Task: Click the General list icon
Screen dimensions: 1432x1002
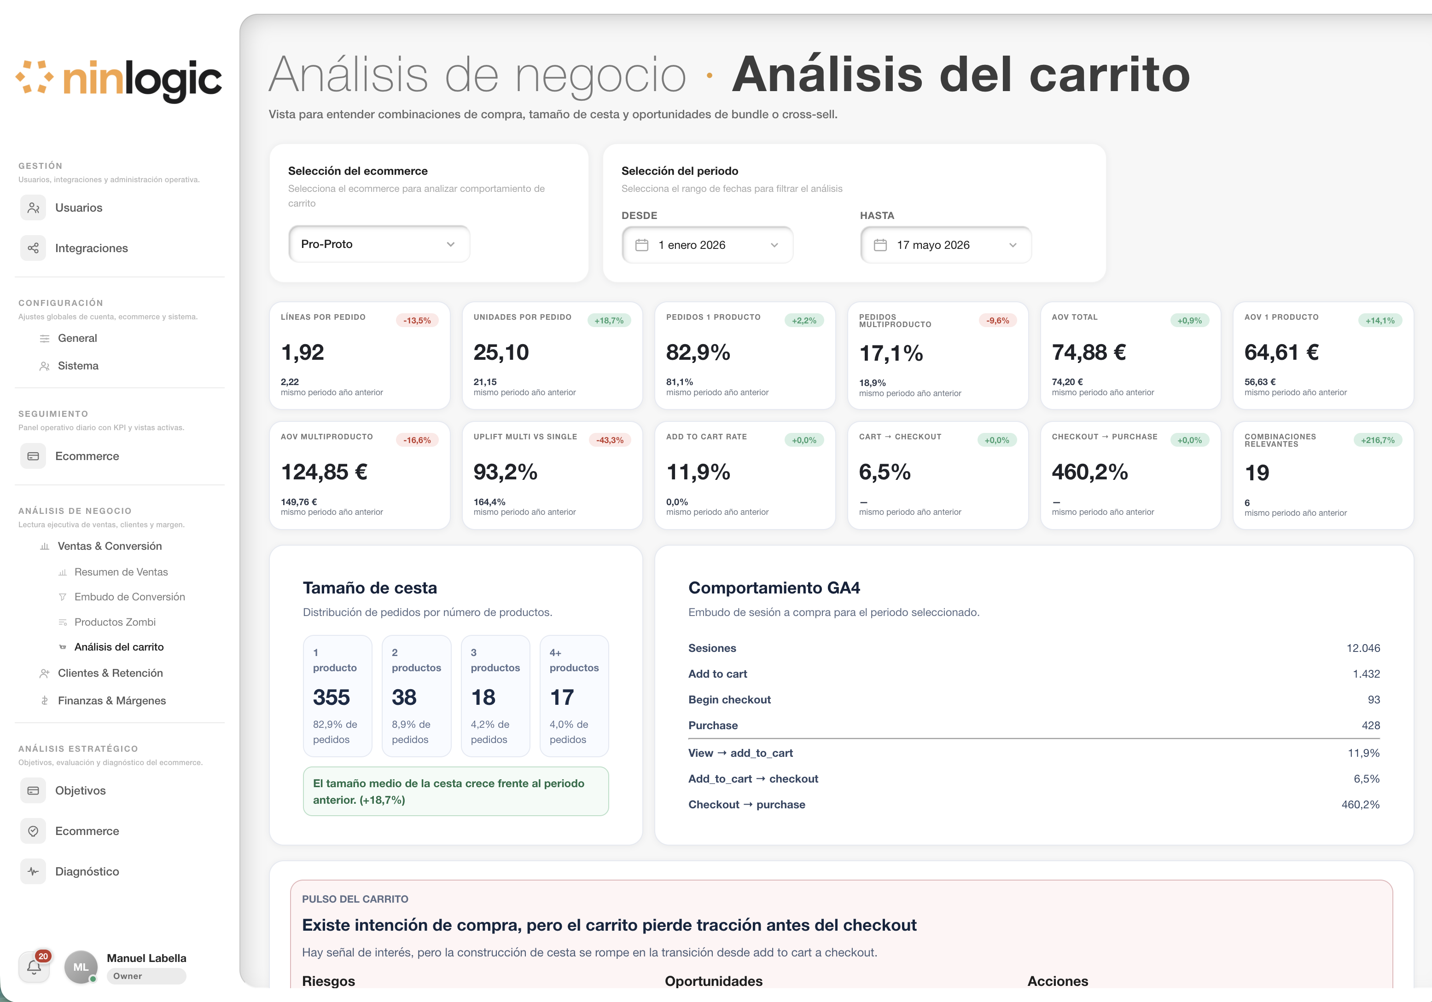Action: point(44,338)
